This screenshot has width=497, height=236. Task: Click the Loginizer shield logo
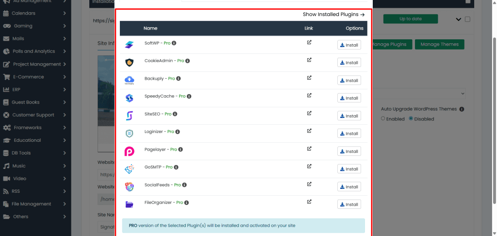click(129, 134)
